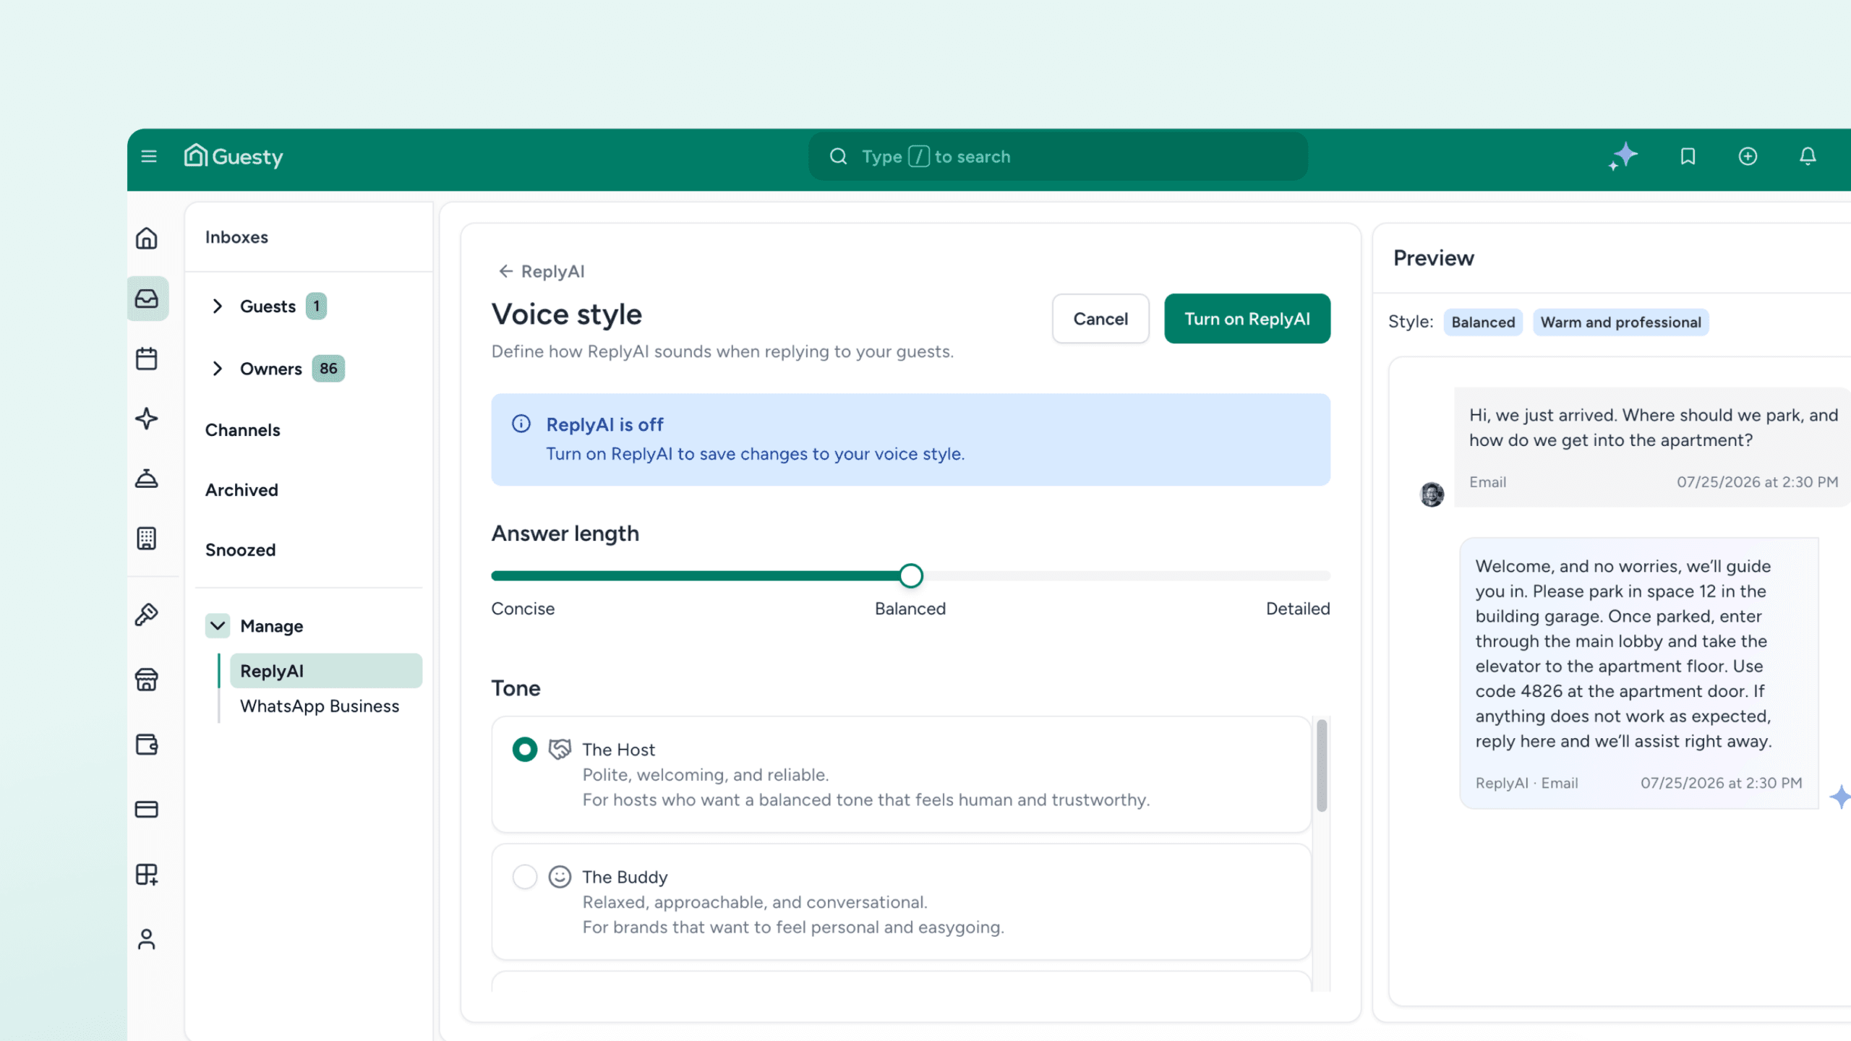1851x1041 pixels.
Task: Open the Calendar icon in sidebar
Action: (x=147, y=359)
